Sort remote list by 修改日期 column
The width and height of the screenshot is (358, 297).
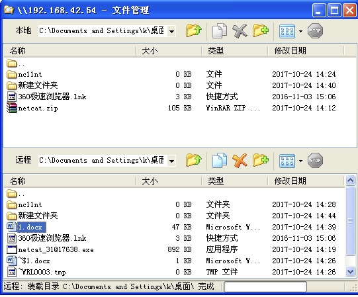click(x=306, y=181)
